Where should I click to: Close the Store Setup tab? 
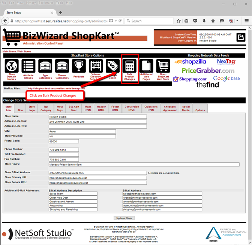pyautogui.click(x=52, y=13)
